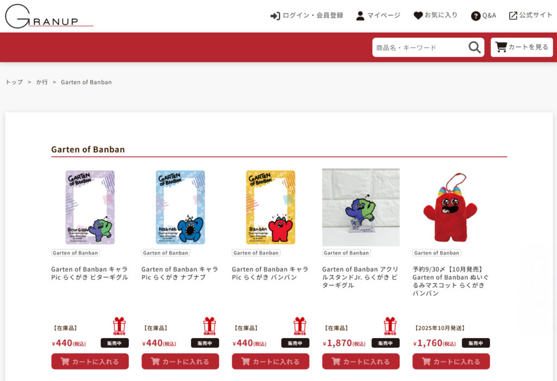
Task: Click the gift icon on acrylic stand item
Action: tap(390, 326)
